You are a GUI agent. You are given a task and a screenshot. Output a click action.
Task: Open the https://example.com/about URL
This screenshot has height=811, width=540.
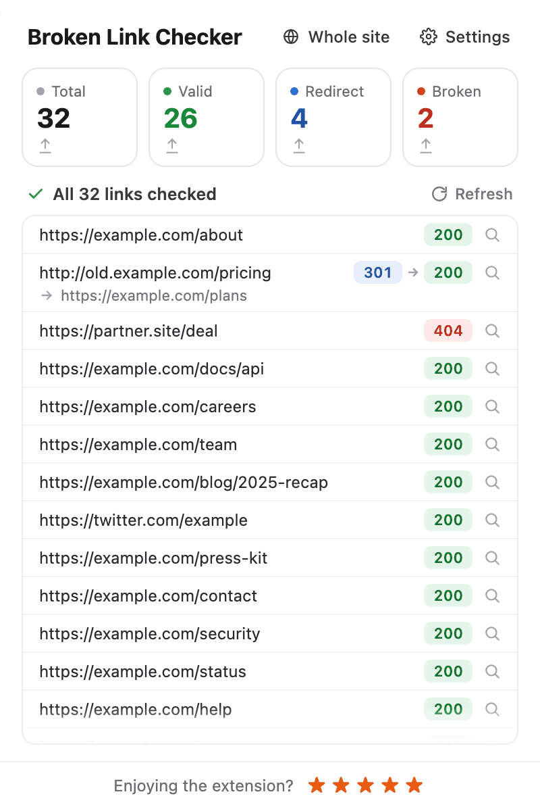(141, 235)
